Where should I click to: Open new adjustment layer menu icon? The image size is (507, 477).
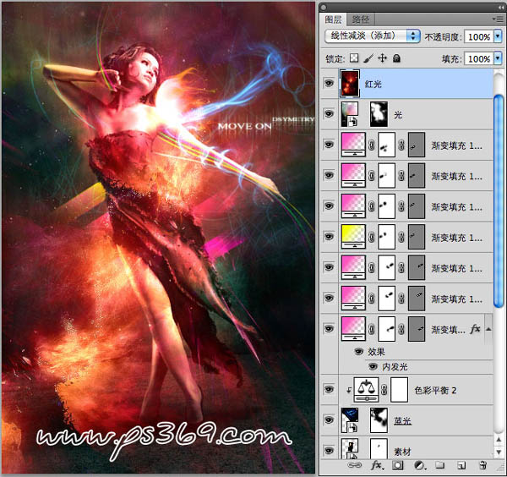pos(420,465)
